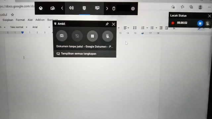Open the browser settings and more menu
This screenshot has height=119, width=212.
209,7
